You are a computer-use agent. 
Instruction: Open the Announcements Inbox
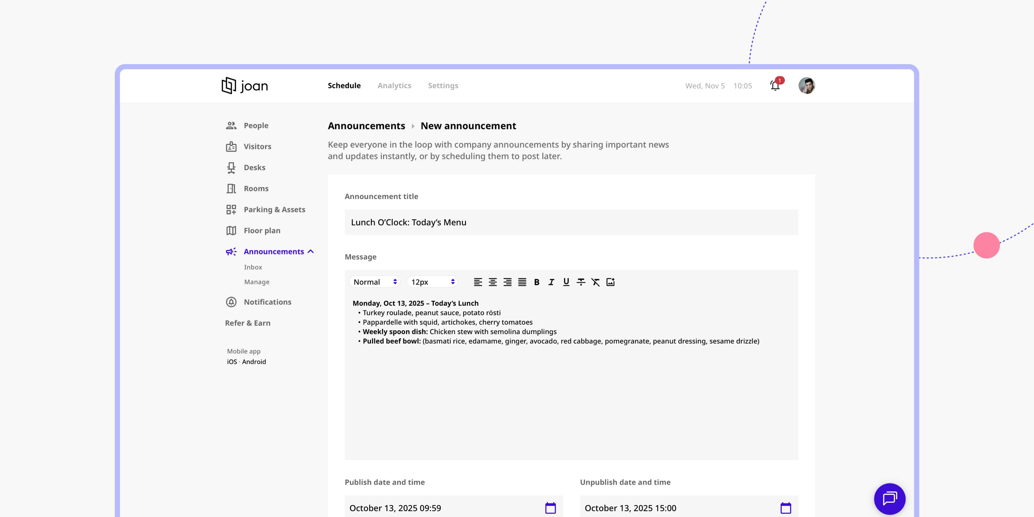click(253, 267)
